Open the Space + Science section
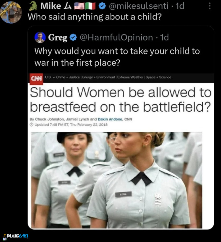Viewport: 221px width, 242px height. click(158, 77)
